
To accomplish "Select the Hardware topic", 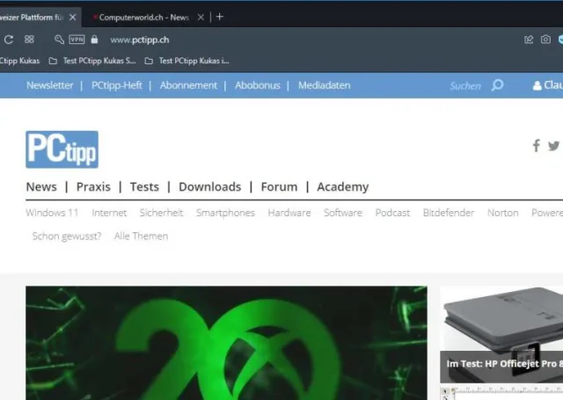I will pyautogui.click(x=289, y=213).
